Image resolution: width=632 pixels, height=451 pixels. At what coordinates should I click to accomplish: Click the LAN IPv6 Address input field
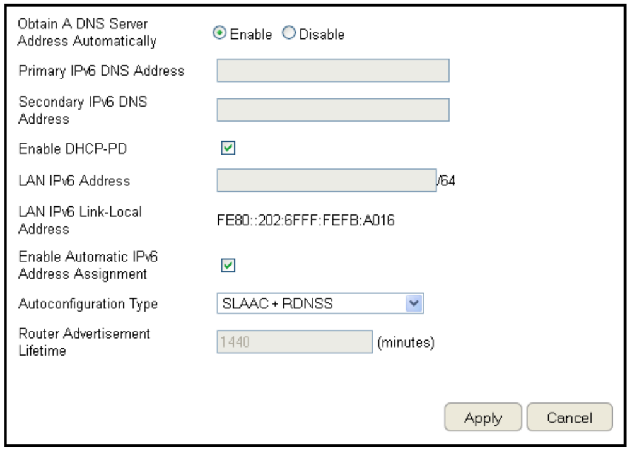click(x=327, y=180)
